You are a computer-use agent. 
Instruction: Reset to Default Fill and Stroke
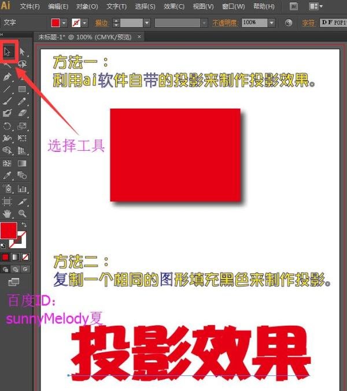3,246
